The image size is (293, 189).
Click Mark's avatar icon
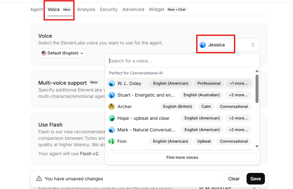(x=112, y=130)
